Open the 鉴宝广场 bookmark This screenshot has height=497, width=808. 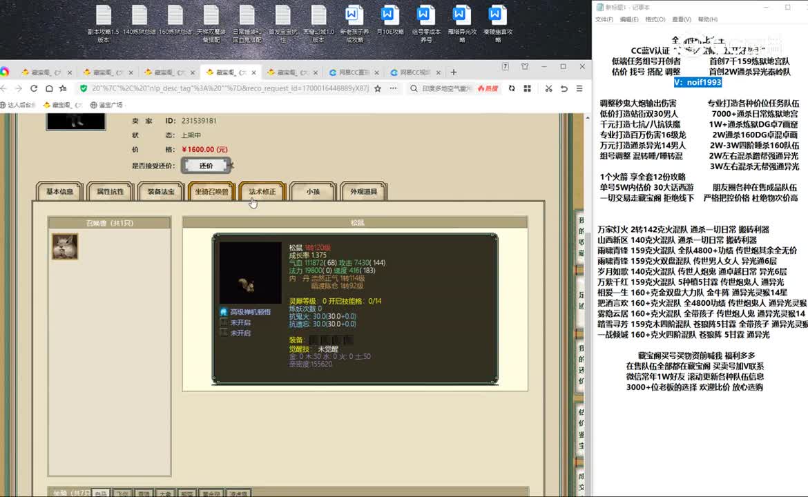106,105
